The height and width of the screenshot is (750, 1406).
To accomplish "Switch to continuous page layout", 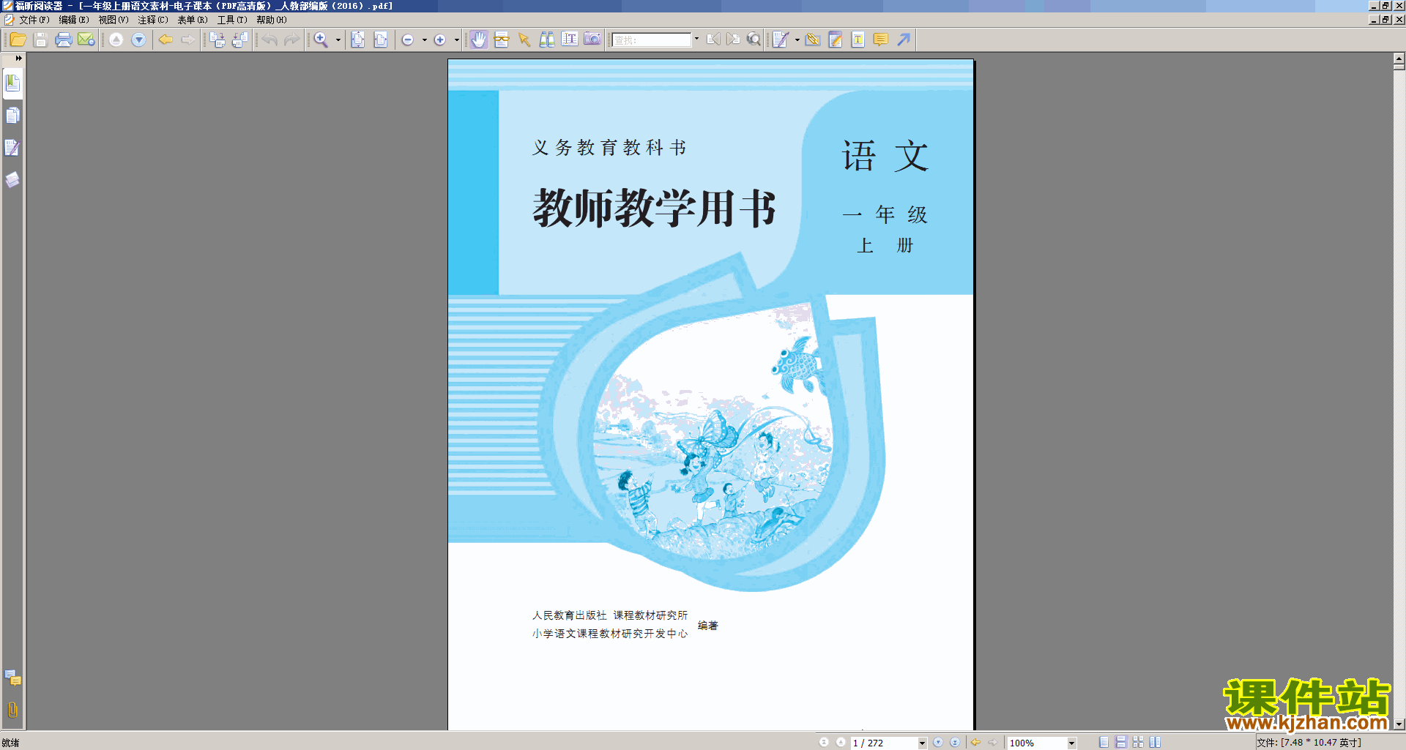I will point(1120,742).
